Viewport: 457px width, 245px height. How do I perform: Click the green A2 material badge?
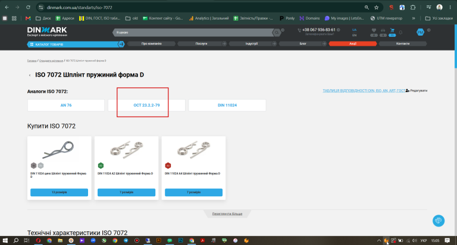coord(101,165)
